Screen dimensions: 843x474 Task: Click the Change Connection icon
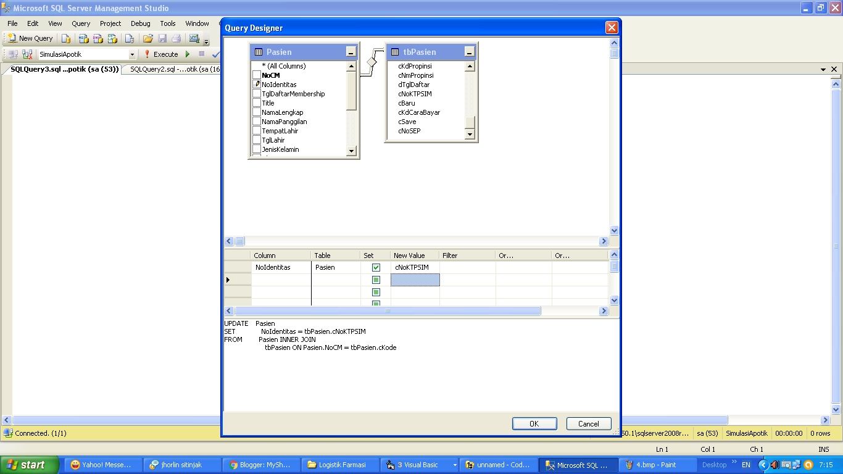click(x=27, y=54)
